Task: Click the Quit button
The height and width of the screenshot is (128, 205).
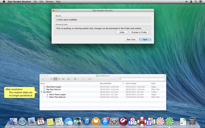Action: coord(145,39)
